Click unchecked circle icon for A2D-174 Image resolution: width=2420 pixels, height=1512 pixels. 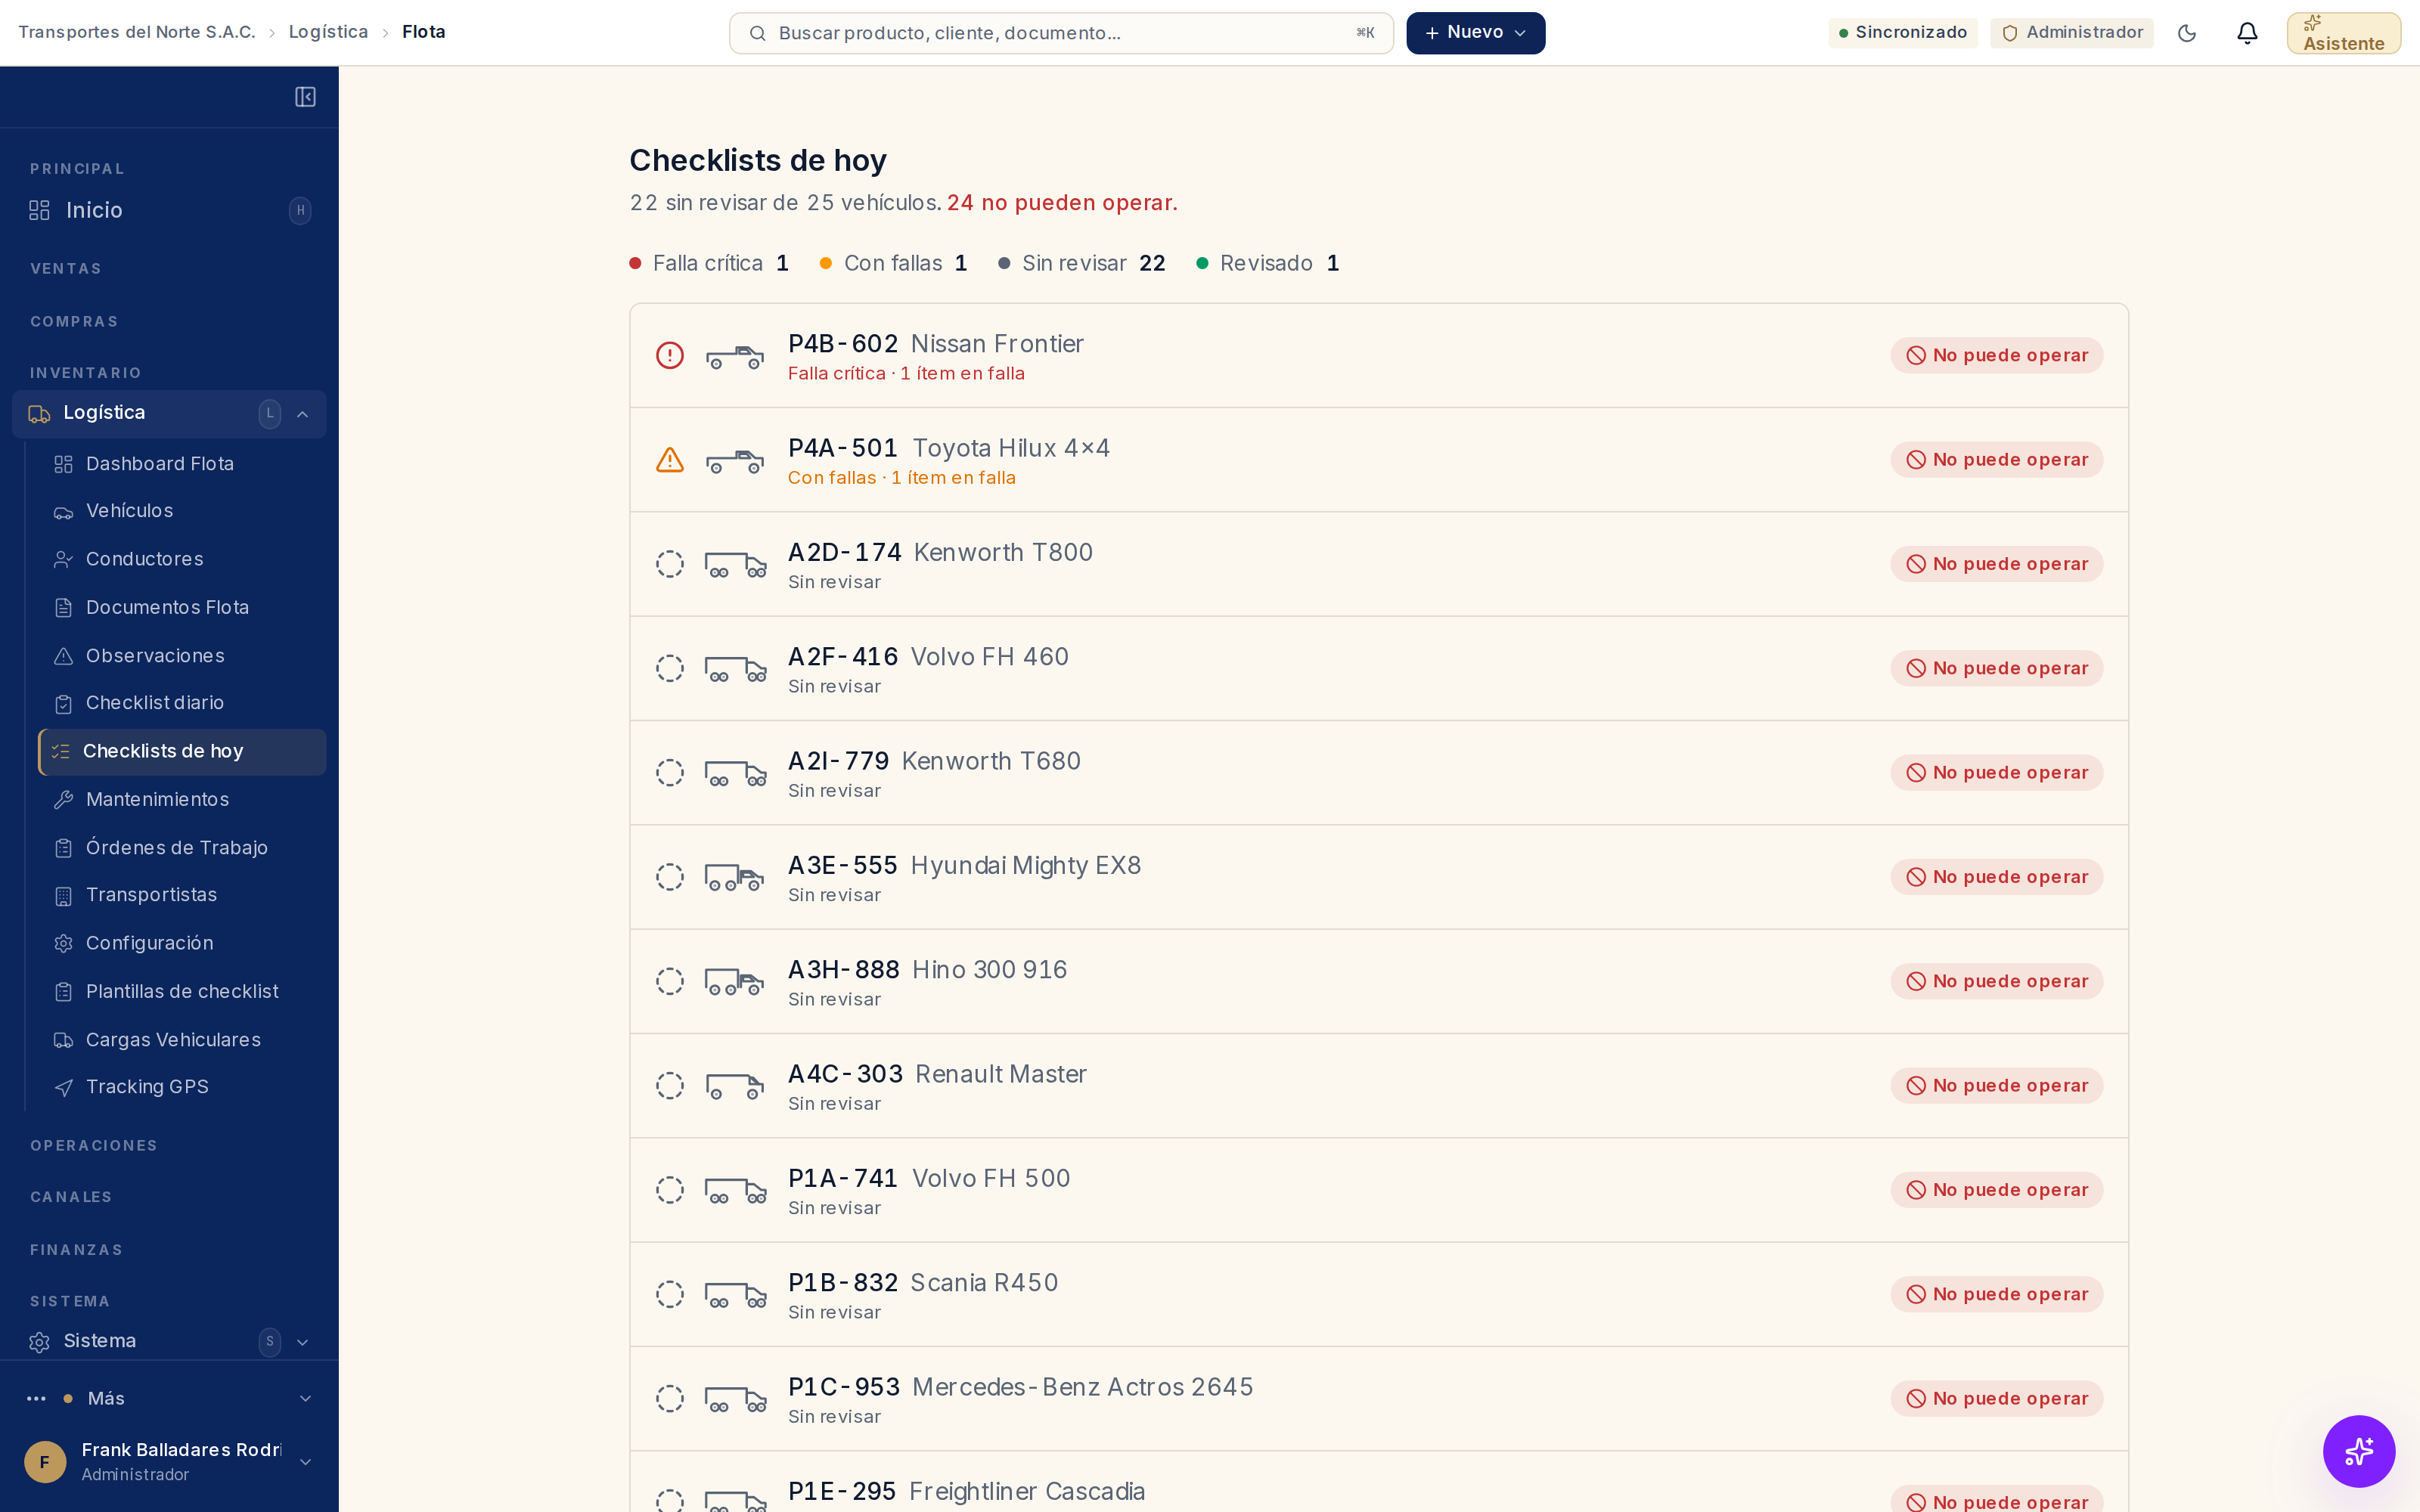pos(670,564)
